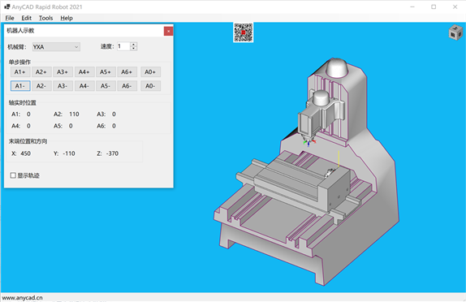Open the File menu

(10, 18)
